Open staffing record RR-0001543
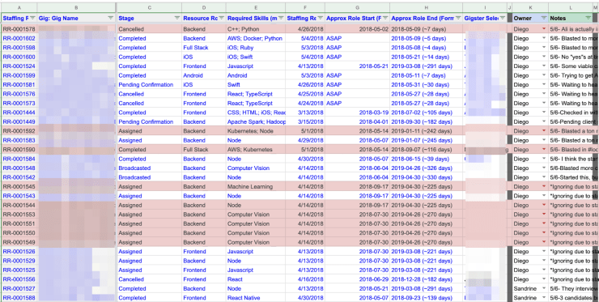599x302 pixels. [19, 196]
